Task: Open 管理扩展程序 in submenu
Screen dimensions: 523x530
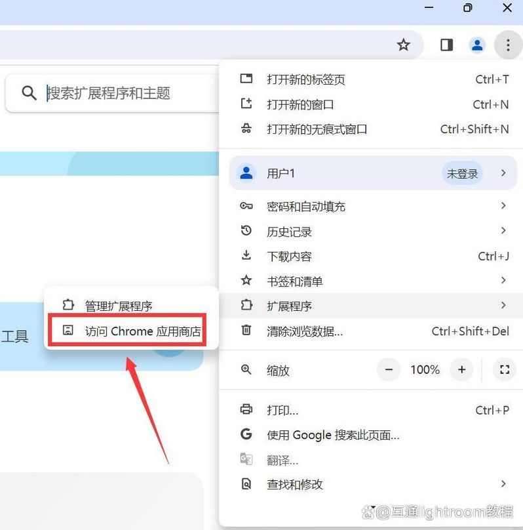Action: click(131, 306)
